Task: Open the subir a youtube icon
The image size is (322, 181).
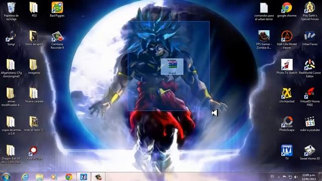Action: [x=310, y=124]
